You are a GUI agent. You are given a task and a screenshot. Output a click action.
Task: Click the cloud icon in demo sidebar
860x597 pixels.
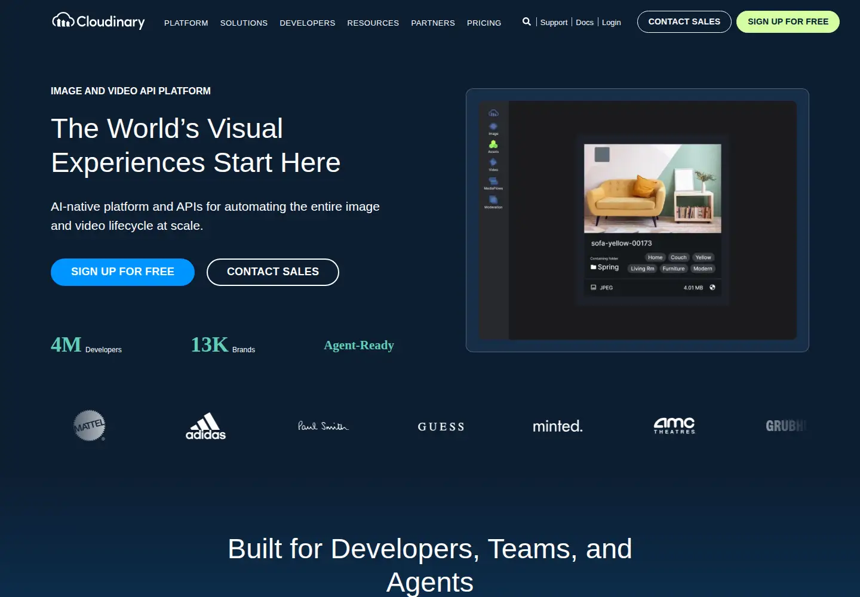493,113
